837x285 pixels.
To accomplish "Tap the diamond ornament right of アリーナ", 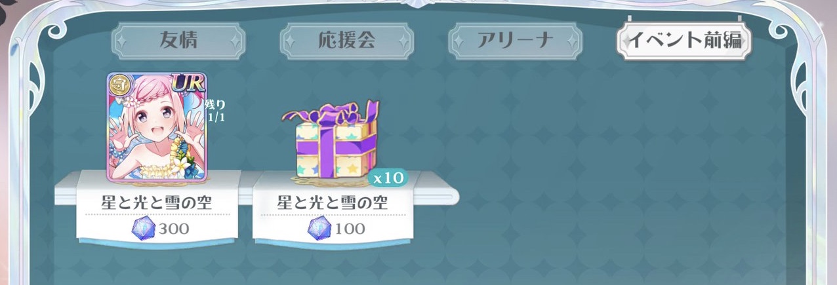I will 571,41.
